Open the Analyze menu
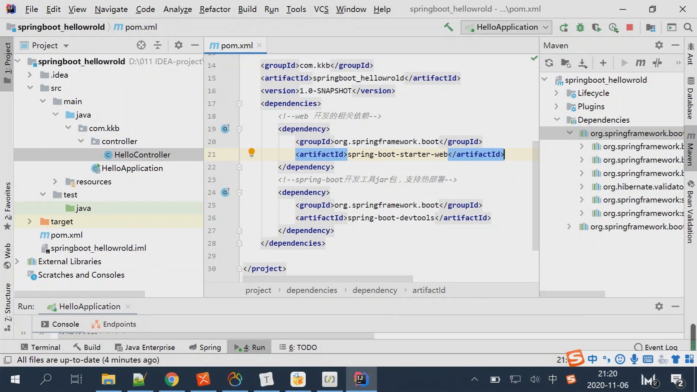The height and width of the screenshot is (392, 697). pyautogui.click(x=178, y=9)
